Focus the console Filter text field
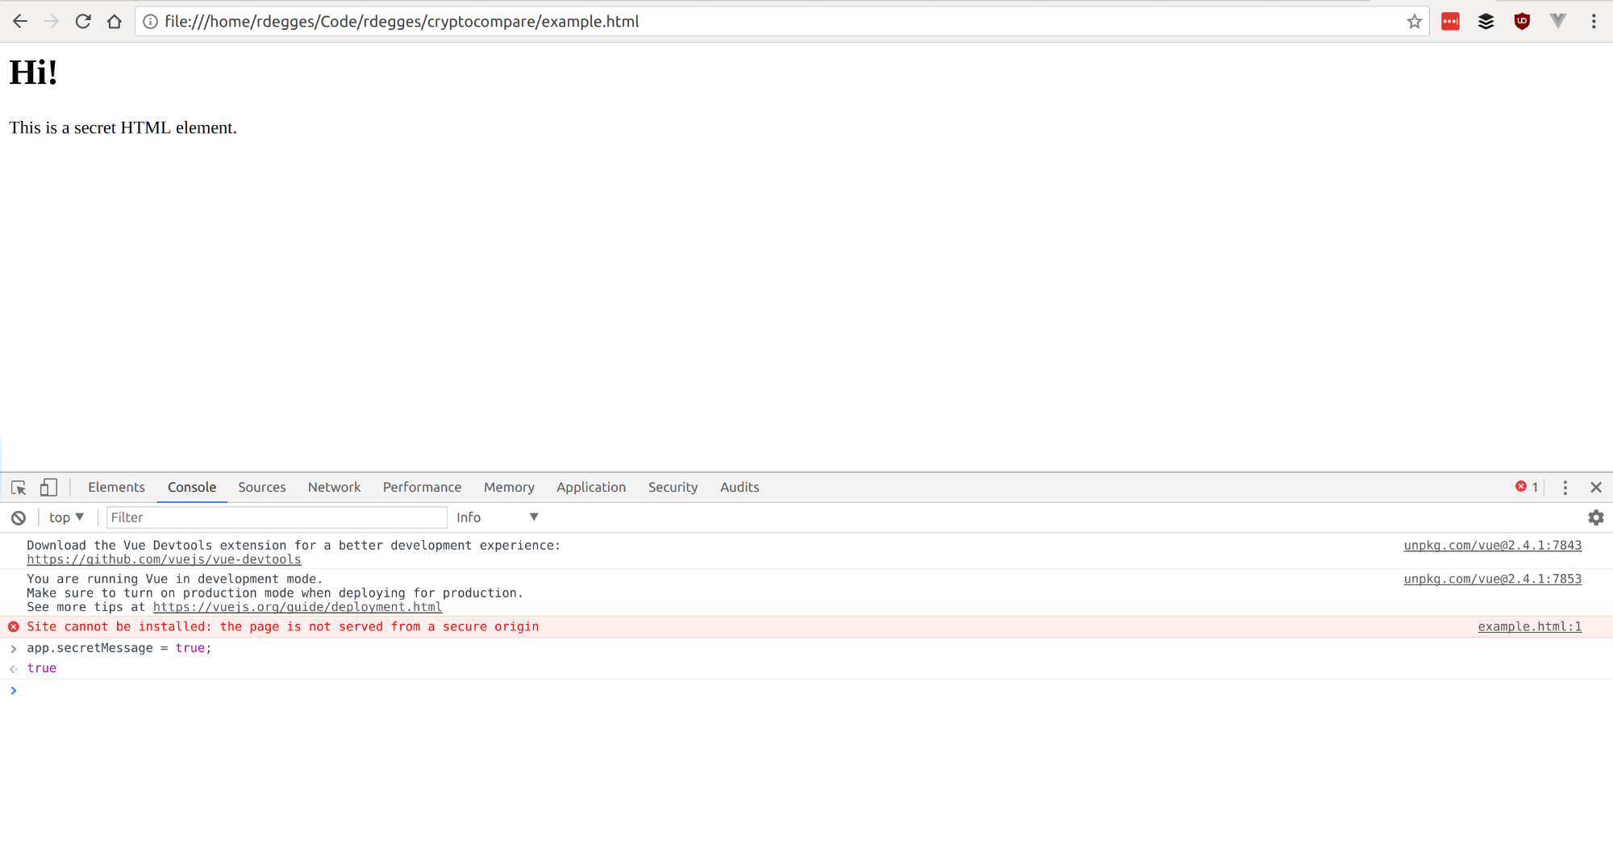Screen dimensions: 1613x848 pyautogui.click(x=276, y=518)
